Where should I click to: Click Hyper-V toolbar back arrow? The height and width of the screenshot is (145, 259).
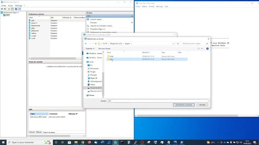[2, 9]
